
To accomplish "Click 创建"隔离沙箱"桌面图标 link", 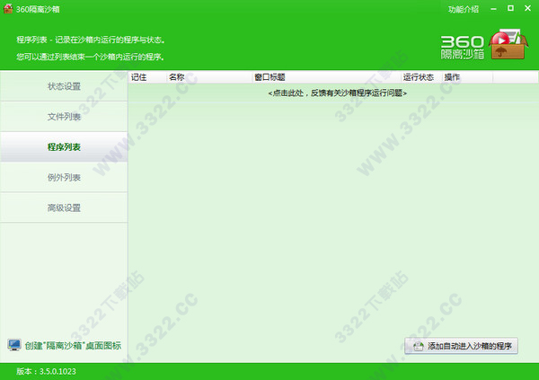I will tap(73, 346).
